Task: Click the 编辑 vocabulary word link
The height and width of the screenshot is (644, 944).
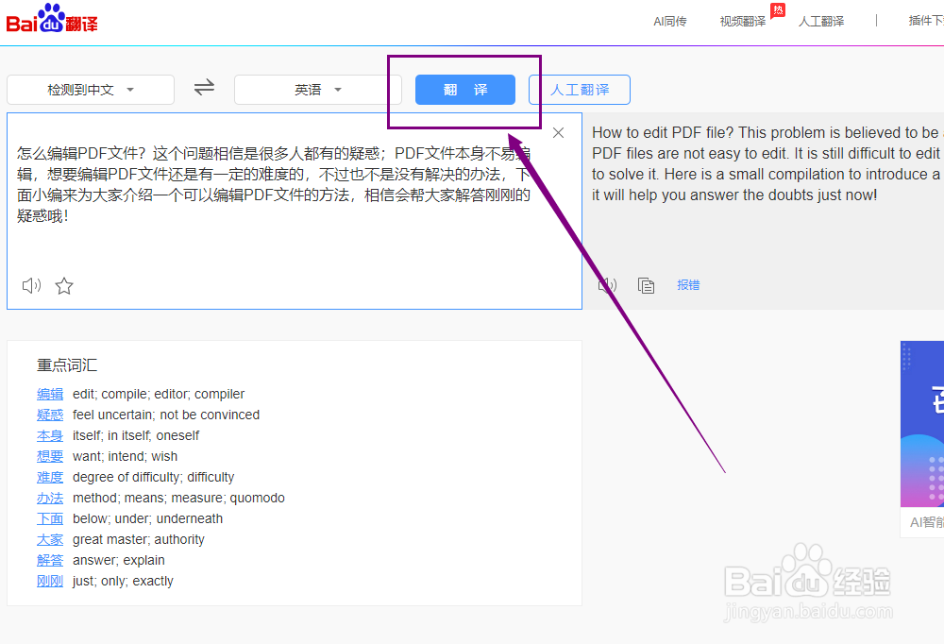Action: [49, 394]
